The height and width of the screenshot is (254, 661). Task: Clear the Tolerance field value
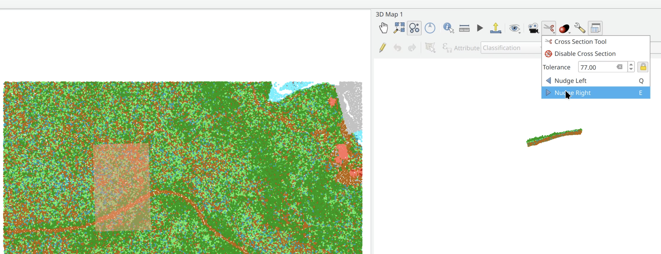click(x=620, y=67)
